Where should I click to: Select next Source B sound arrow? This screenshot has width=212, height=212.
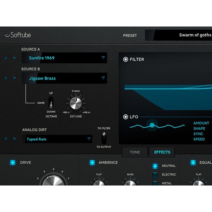tap(14, 78)
